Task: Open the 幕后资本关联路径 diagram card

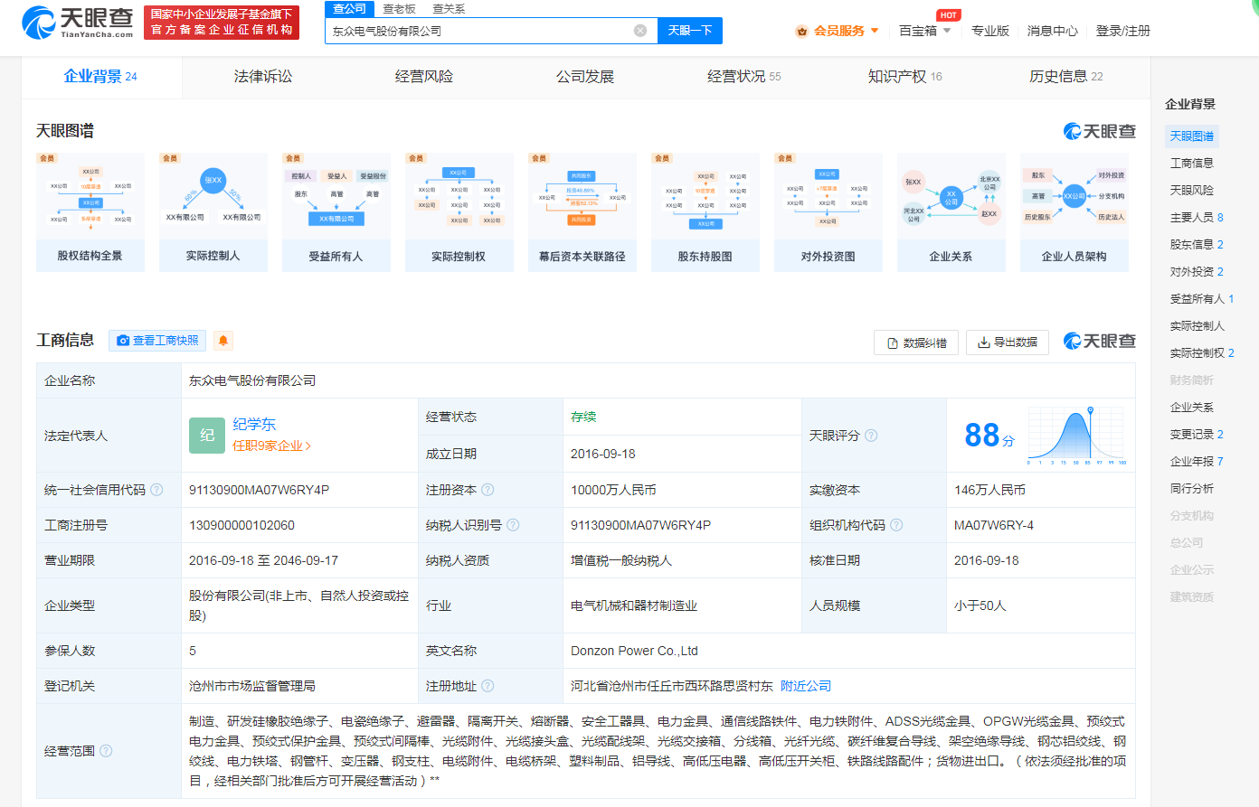Action: (582, 212)
